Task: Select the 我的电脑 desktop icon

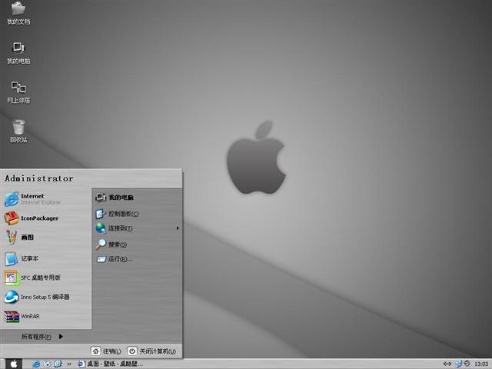Action: pyautogui.click(x=18, y=53)
